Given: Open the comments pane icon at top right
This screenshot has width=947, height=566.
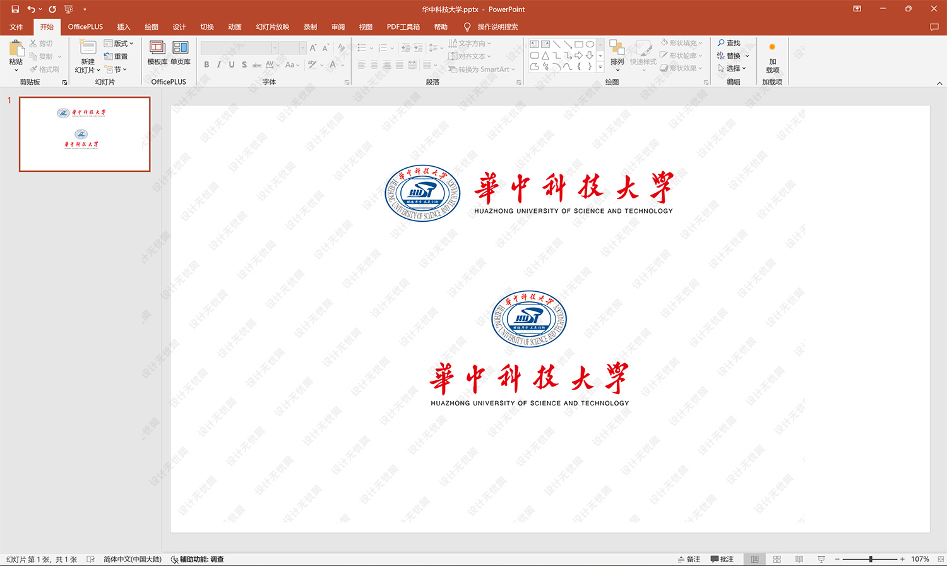Looking at the screenshot, I should pos(934,27).
